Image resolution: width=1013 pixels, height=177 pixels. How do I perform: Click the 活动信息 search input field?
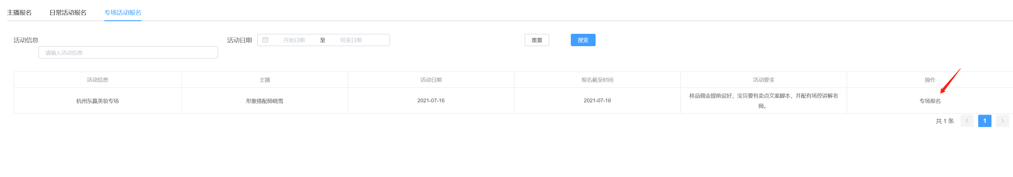click(x=128, y=52)
